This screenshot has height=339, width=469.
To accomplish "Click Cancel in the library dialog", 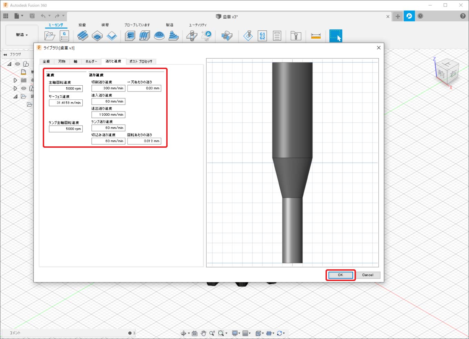I will [x=368, y=275].
